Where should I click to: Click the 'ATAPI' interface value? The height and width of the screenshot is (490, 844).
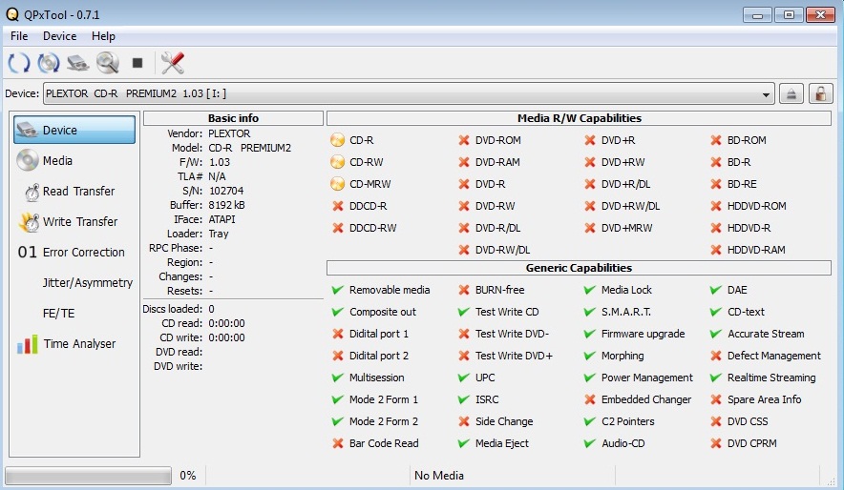pos(222,219)
